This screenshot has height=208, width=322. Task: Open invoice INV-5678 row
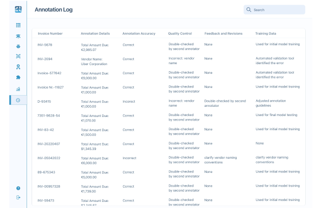pyautogui.click(x=45, y=45)
